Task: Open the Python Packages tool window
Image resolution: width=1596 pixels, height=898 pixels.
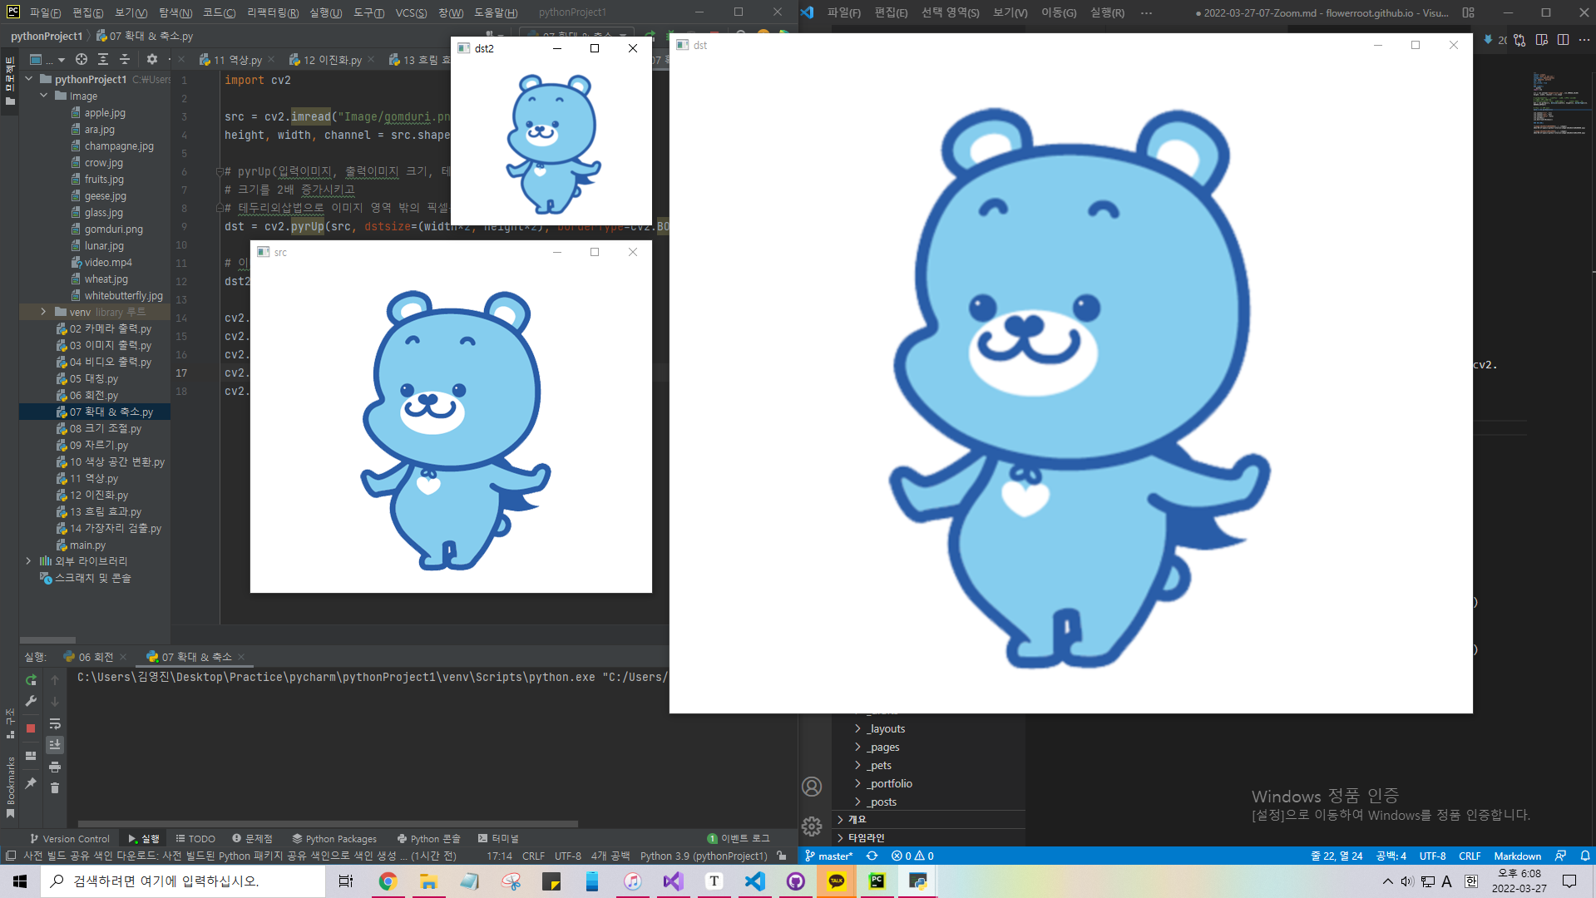Action: (334, 839)
